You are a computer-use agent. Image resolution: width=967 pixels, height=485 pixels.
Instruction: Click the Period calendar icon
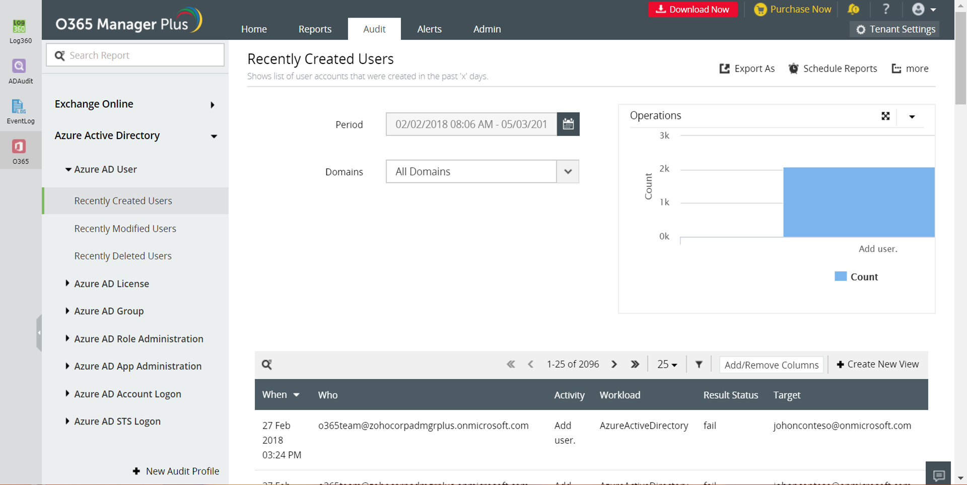[x=568, y=124]
